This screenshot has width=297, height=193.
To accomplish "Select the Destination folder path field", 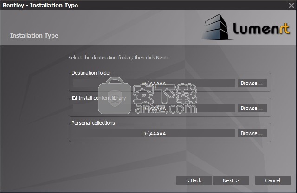I will point(154,83).
